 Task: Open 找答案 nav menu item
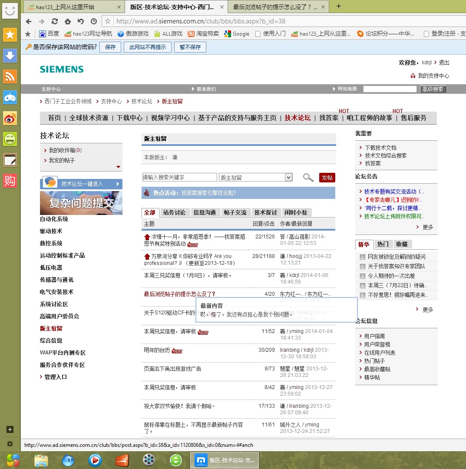tap(329, 118)
